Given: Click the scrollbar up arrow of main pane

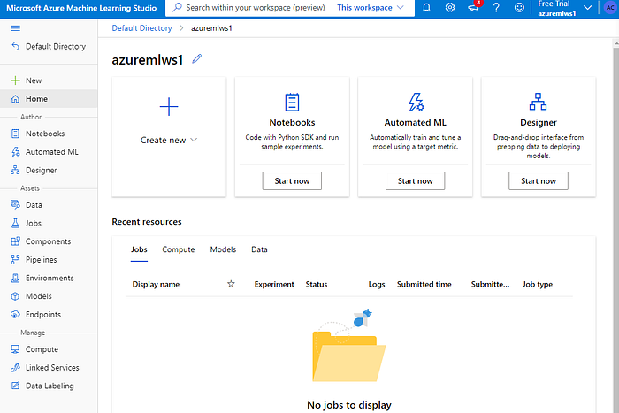Looking at the screenshot, I should tap(616, 42).
